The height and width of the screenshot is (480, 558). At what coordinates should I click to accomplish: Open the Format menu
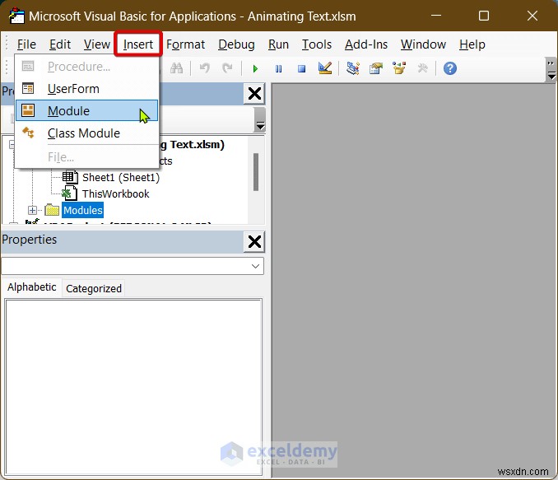185,44
